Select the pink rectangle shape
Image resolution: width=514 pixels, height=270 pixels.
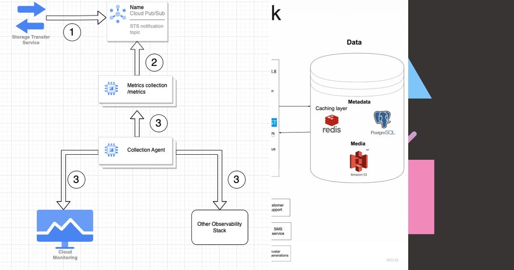(421, 197)
